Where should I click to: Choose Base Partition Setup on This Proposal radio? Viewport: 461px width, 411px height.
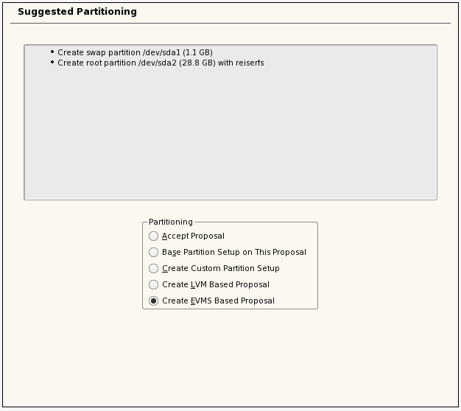click(x=153, y=253)
